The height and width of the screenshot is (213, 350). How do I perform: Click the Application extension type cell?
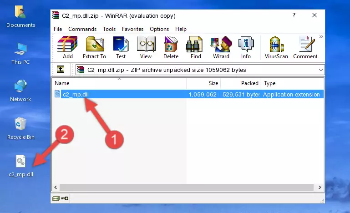291,95
